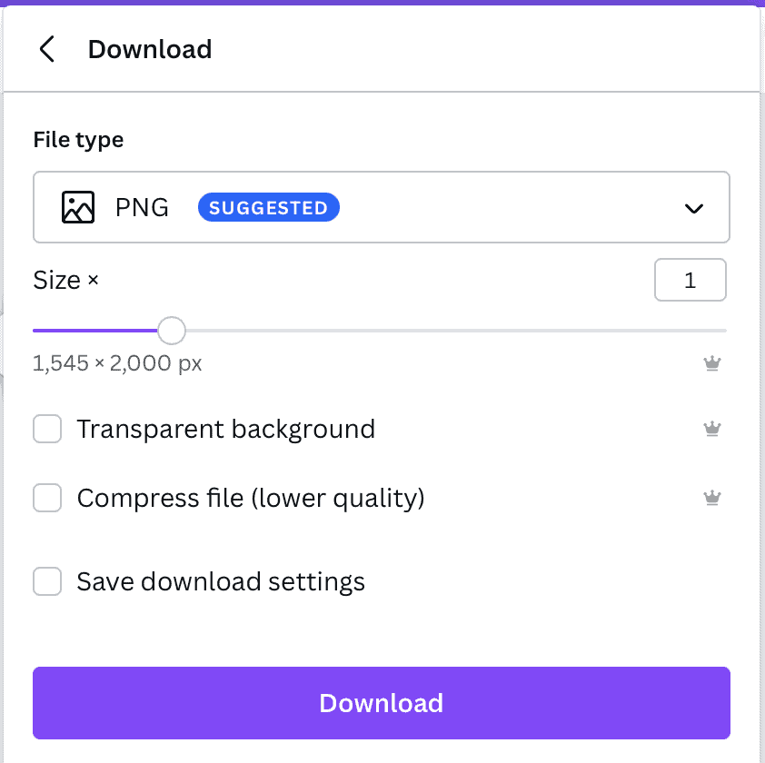Click the Download header title
Viewport: 765px width, 763px height.
tap(150, 49)
